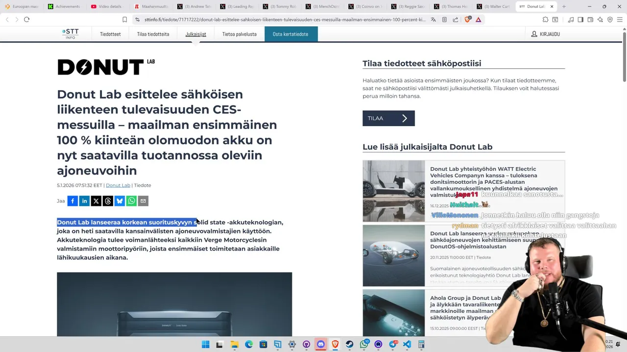Open Brave VPN shield icon

pos(610,20)
